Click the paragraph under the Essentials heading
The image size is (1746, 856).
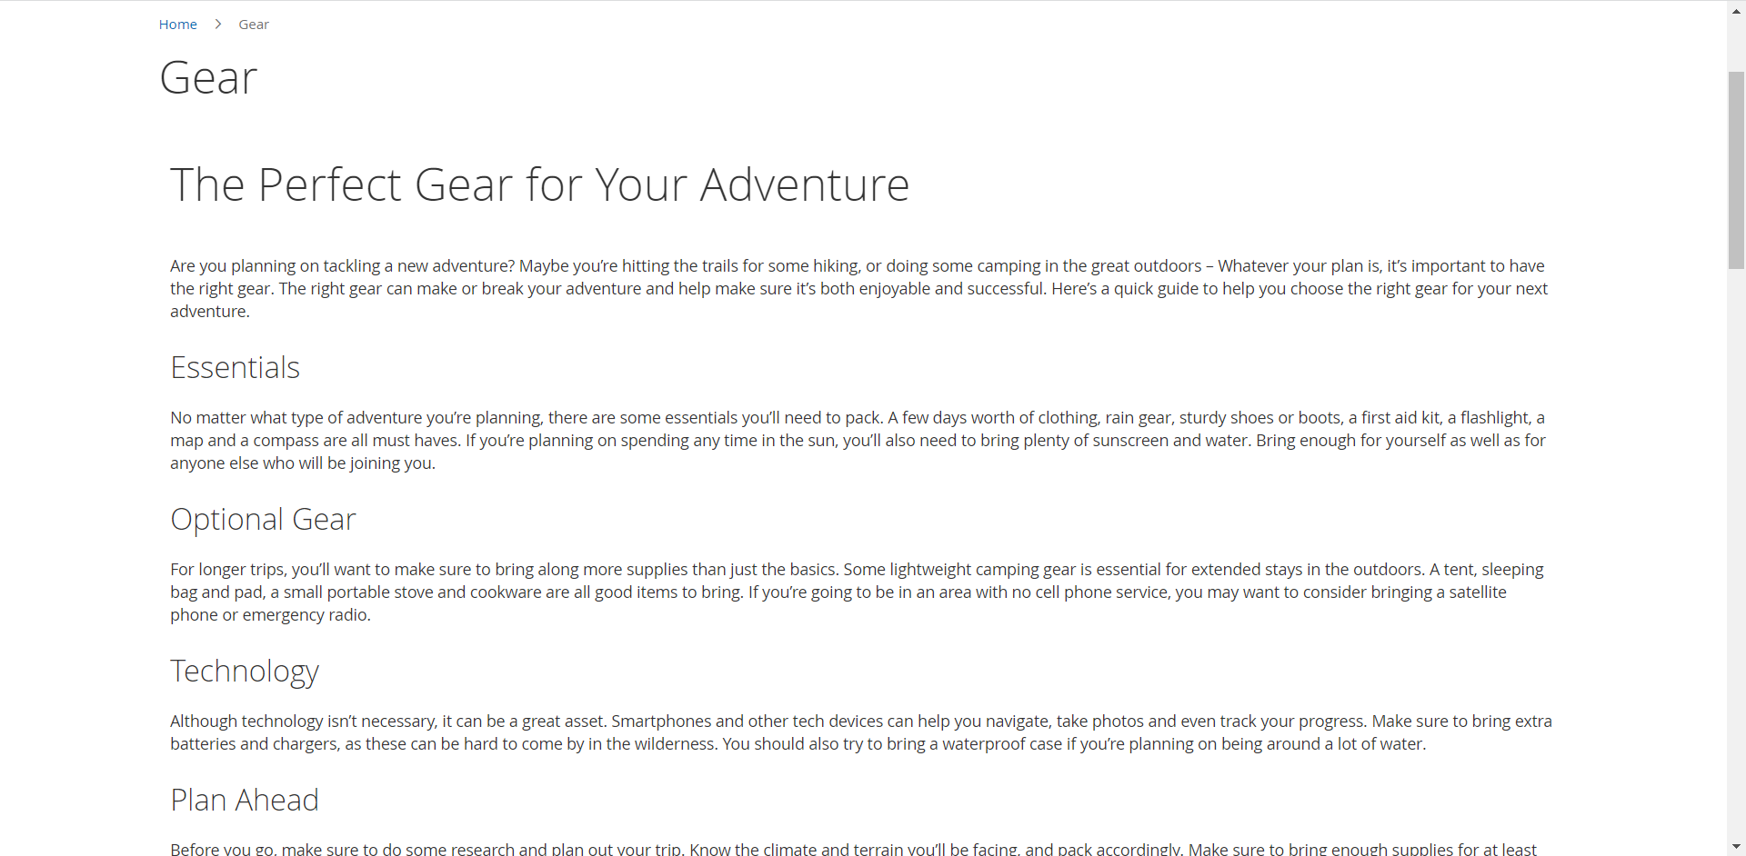click(x=858, y=441)
